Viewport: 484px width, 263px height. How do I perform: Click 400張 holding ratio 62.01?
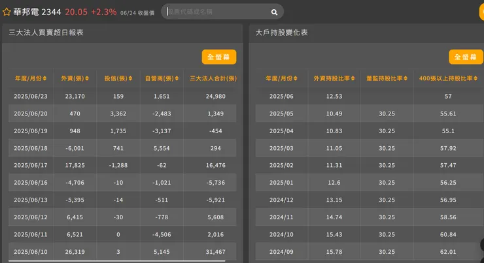(448, 252)
